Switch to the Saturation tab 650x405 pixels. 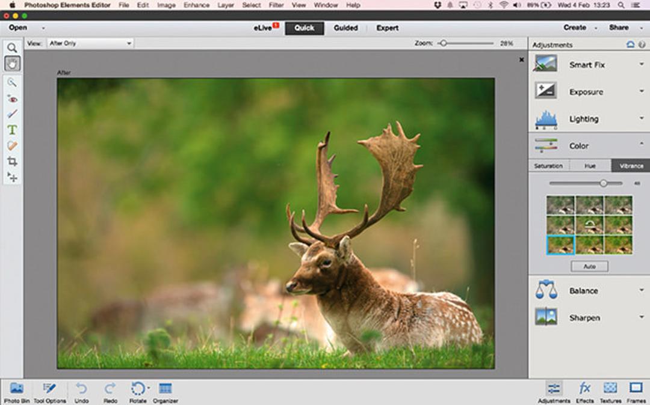(548, 166)
